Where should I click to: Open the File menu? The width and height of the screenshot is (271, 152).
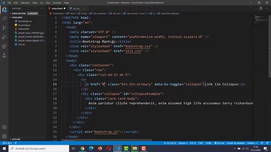pos(9,3)
